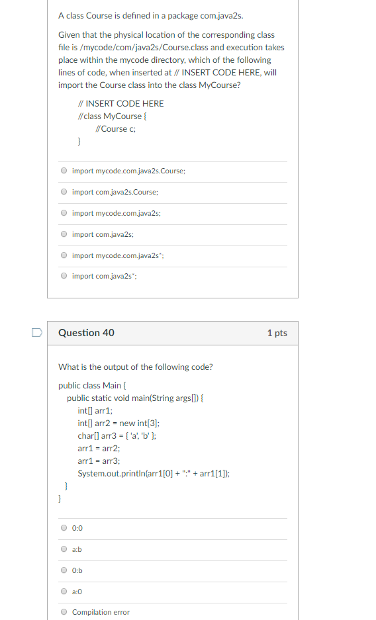Flag Question 40 for review
Image resolution: width=376 pixels, height=620 pixels.
click(37, 333)
